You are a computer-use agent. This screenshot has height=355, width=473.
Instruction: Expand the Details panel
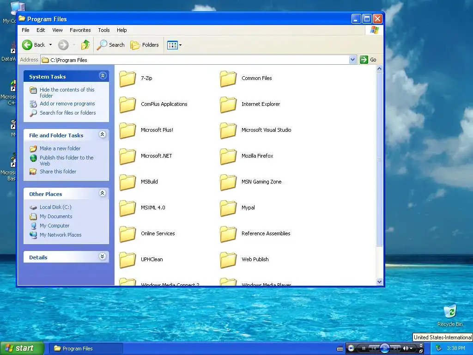[103, 256]
